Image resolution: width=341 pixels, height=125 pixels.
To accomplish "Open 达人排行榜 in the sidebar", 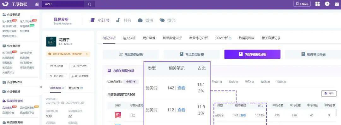I will point(26,21).
